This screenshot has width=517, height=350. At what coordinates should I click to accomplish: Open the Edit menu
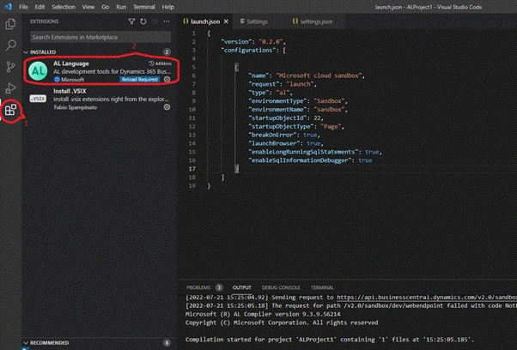click(x=40, y=7)
